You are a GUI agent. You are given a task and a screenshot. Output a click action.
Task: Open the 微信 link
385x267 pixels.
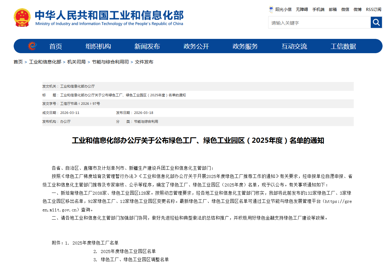pos(345,9)
